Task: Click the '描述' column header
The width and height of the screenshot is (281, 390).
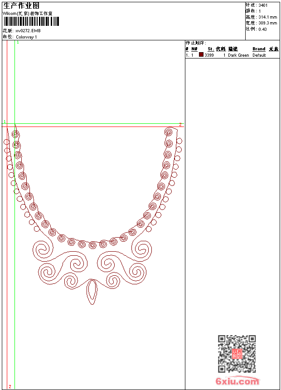Action: click(x=233, y=49)
